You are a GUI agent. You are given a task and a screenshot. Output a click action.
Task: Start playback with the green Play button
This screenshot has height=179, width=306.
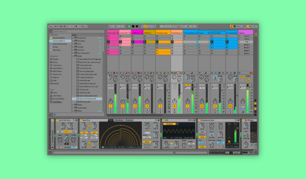click(x=129, y=27)
